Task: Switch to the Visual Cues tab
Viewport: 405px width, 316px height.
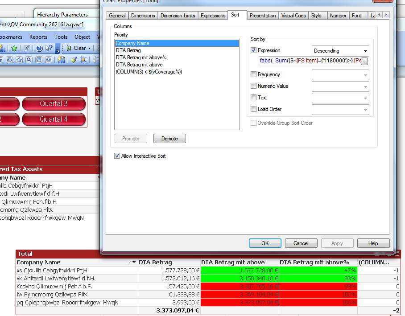Action: (293, 16)
